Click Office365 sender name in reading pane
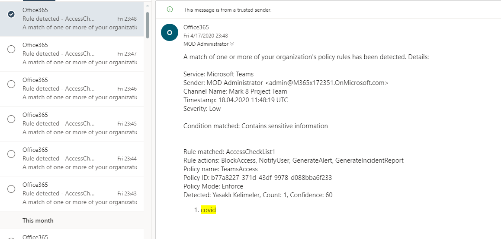Screen dimensions: 501x239 196,28
